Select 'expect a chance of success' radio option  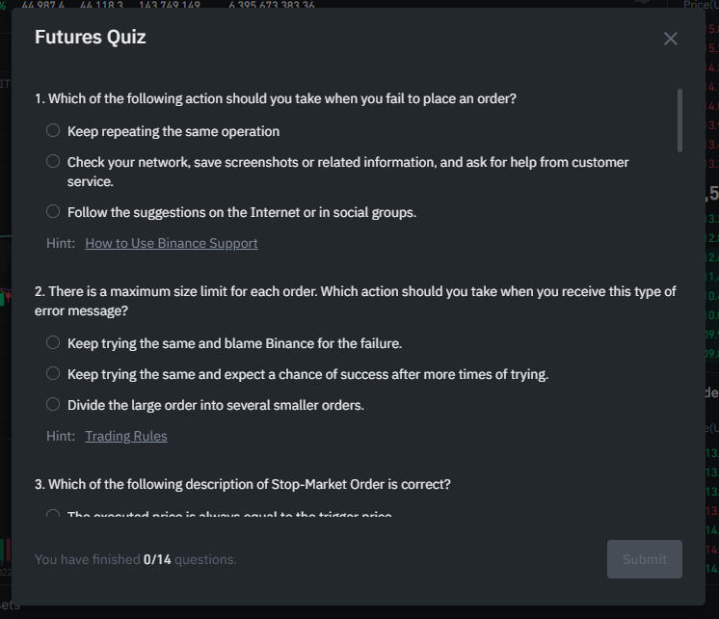coord(53,374)
